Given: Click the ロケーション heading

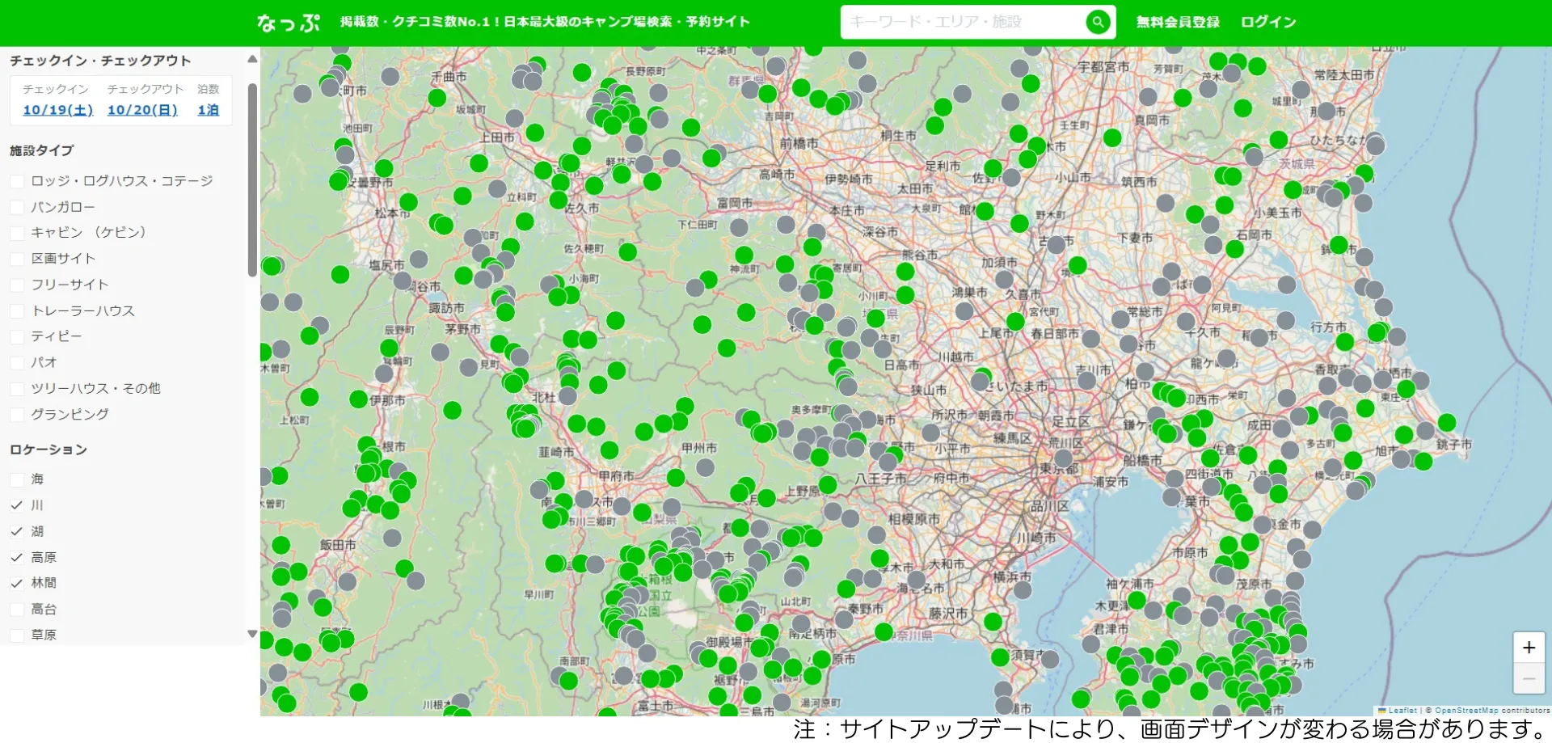Looking at the screenshot, I should [x=48, y=450].
